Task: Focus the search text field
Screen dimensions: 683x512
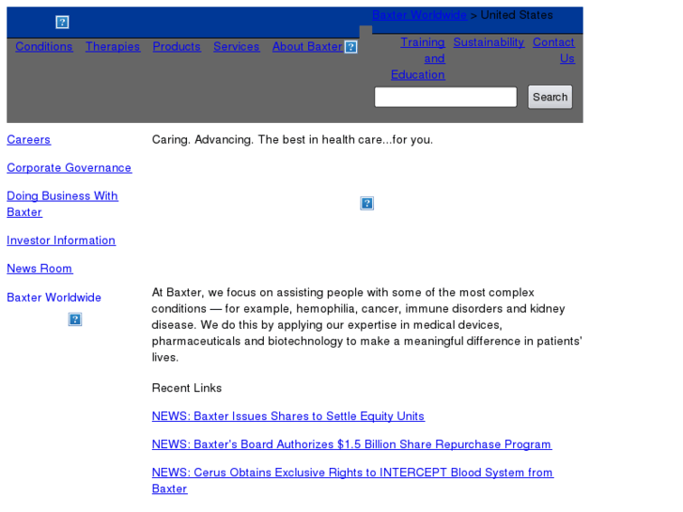Action: 445,97
